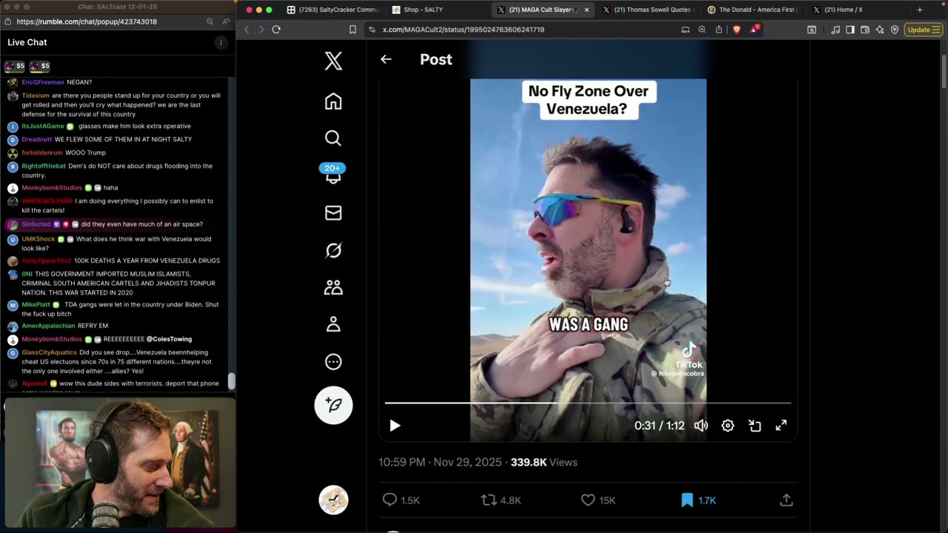Open Communities in X sidebar
Screen dimensions: 948x533
tap(333, 287)
